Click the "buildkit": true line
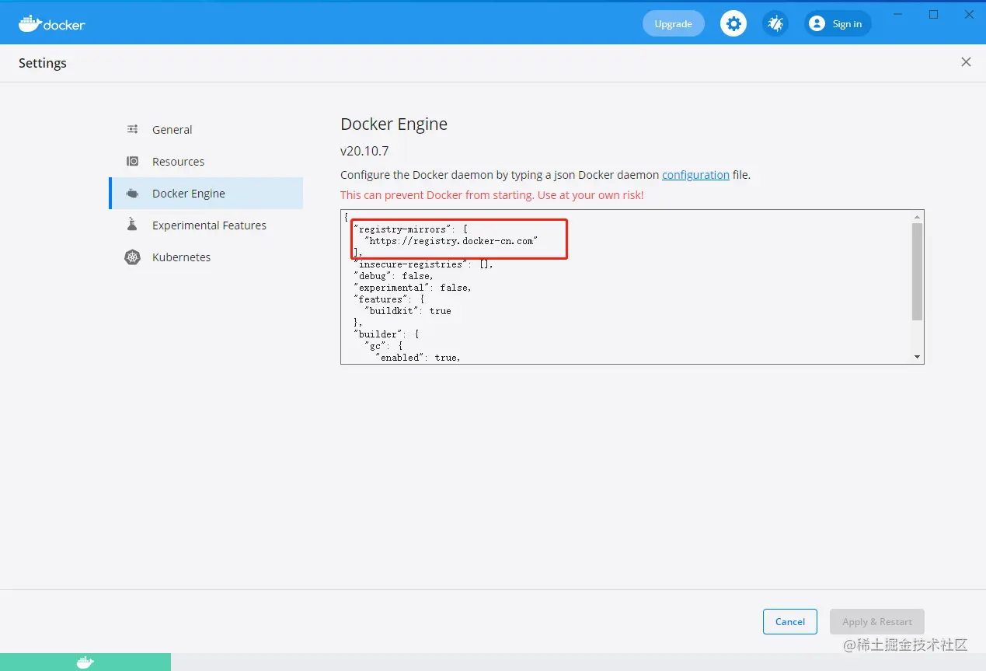Viewport: 986px width, 671px height. (407, 311)
